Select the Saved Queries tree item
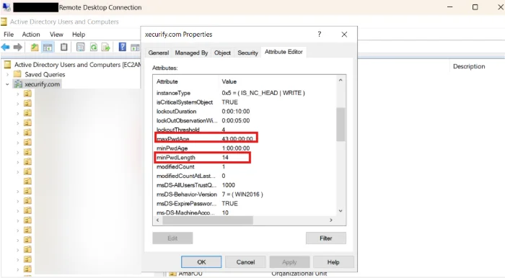This screenshot has height=278, width=505. coord(45,74)
